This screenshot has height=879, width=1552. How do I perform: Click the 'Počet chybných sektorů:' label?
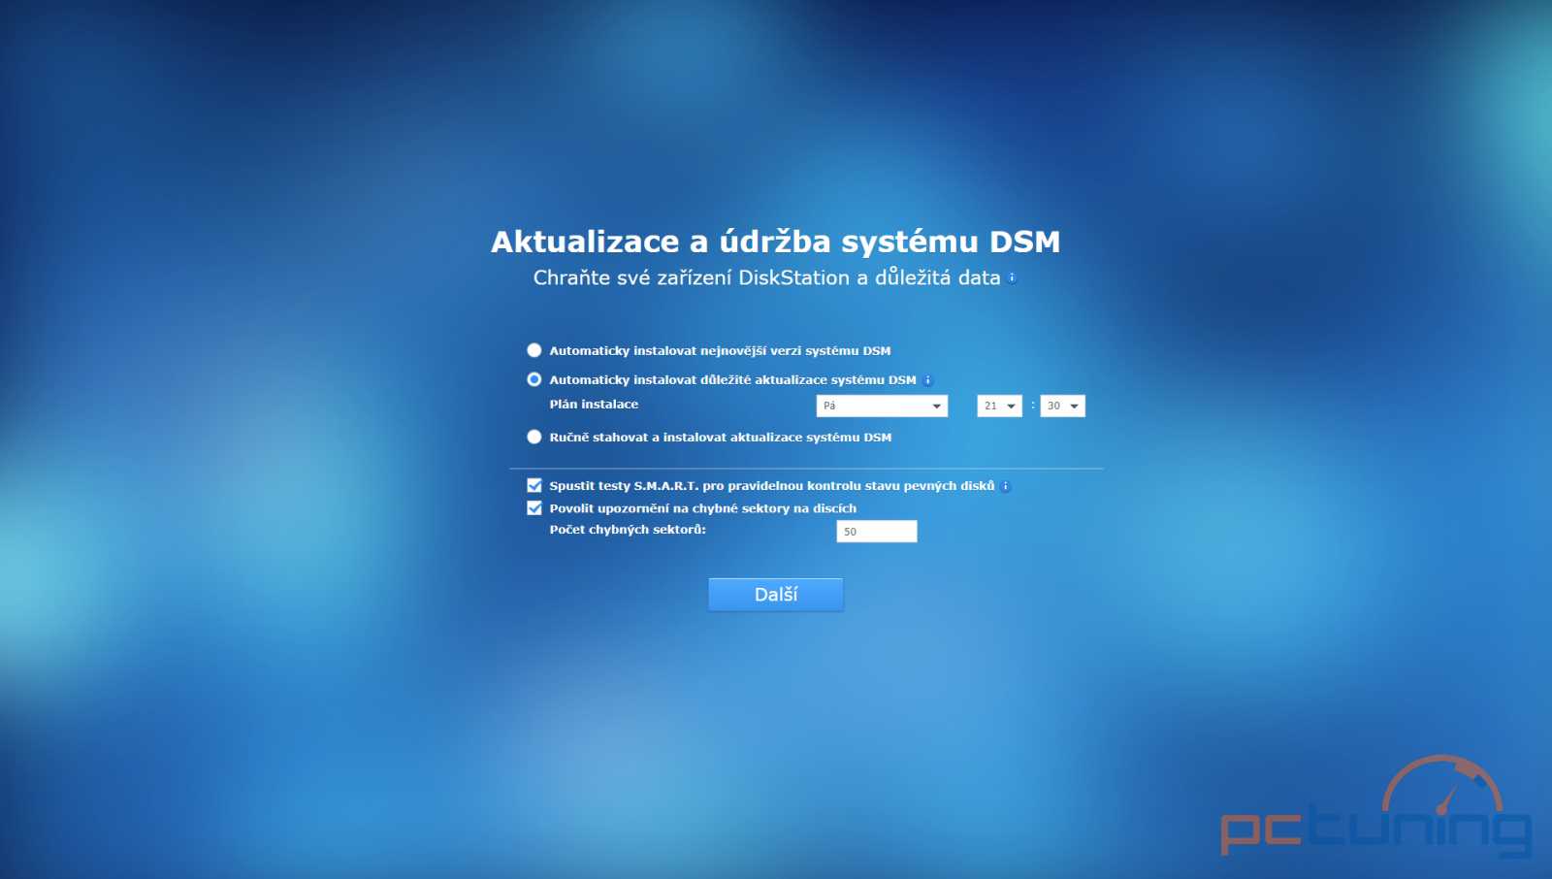tap(628, 530)
